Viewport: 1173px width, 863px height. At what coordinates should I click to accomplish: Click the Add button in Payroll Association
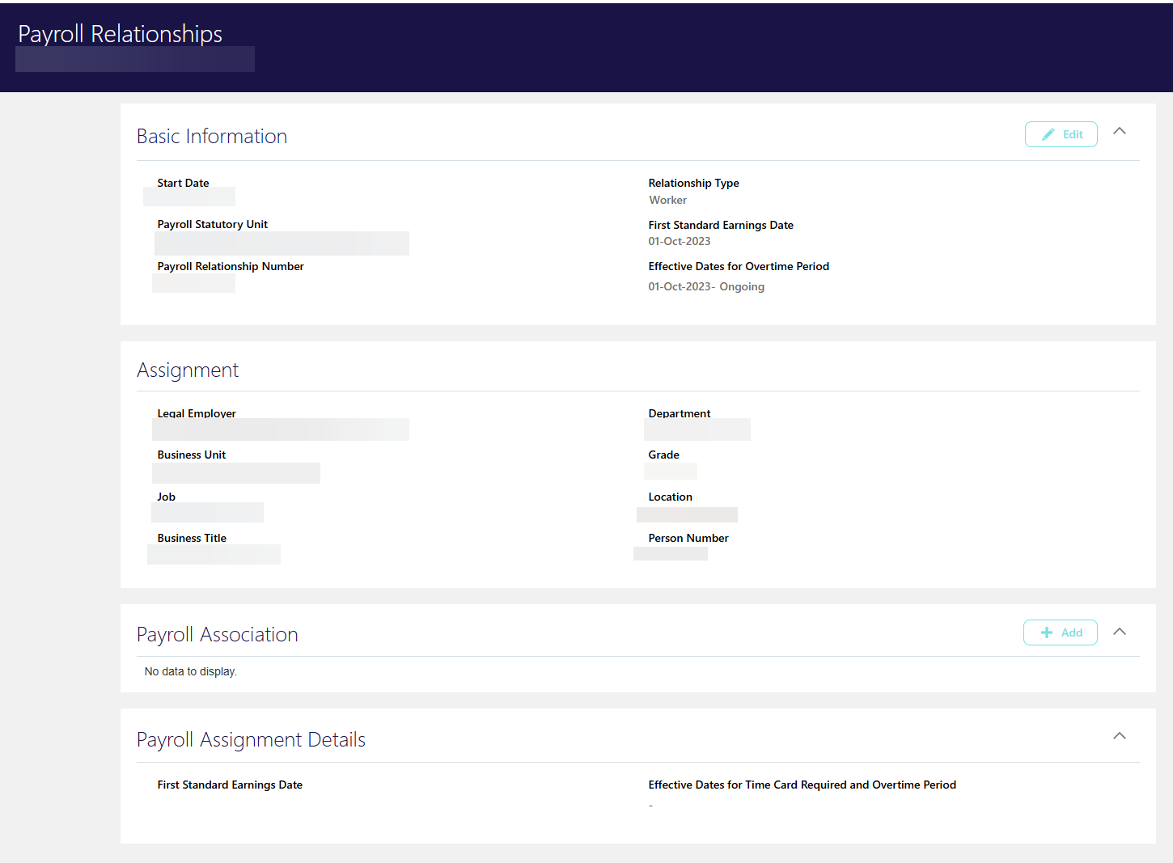(1061, 632)
